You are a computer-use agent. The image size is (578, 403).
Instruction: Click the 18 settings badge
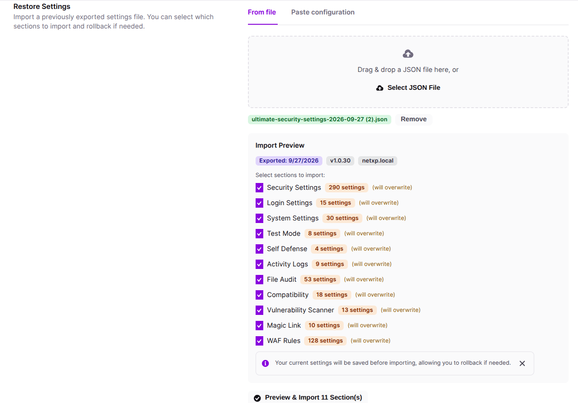332,295
